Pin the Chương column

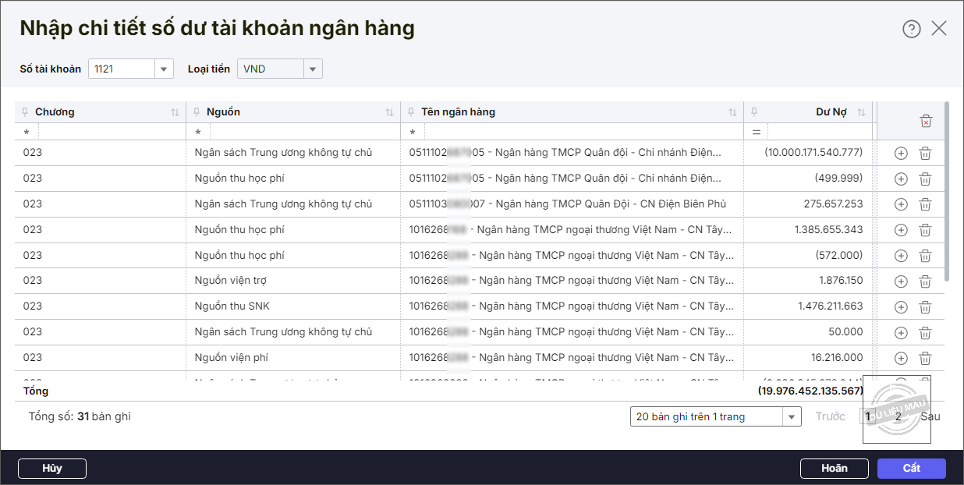coord(26,112)
